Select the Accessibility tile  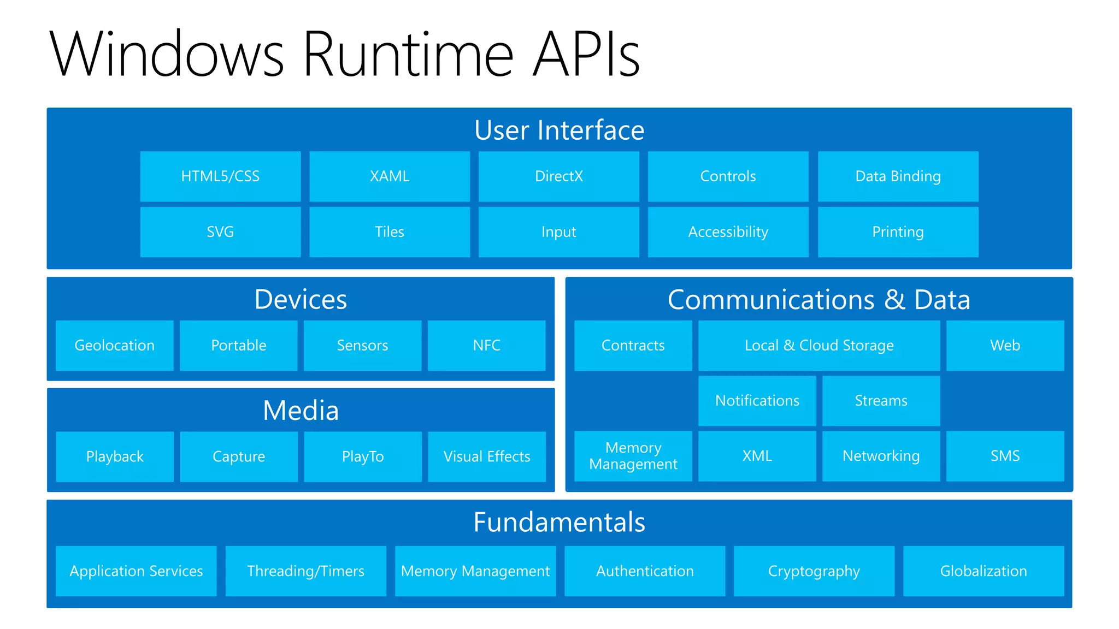(728, 232)
